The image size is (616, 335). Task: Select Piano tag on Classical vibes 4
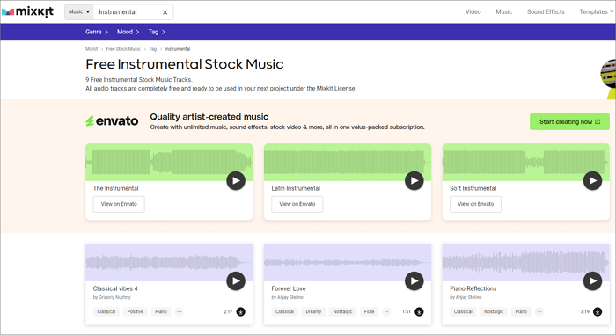(161, 312)
